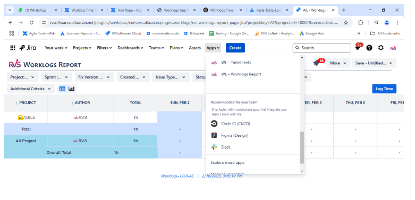Choose Figma (Design) recommendation
The width and height of the screenshot is (415, 200).
click(x=253, y=135)
